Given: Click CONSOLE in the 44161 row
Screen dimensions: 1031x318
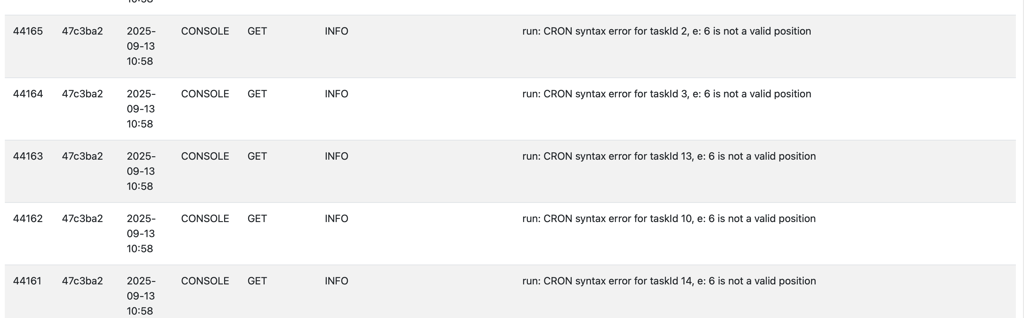Looking at the screenshot, I should click(x=205, y=281).
